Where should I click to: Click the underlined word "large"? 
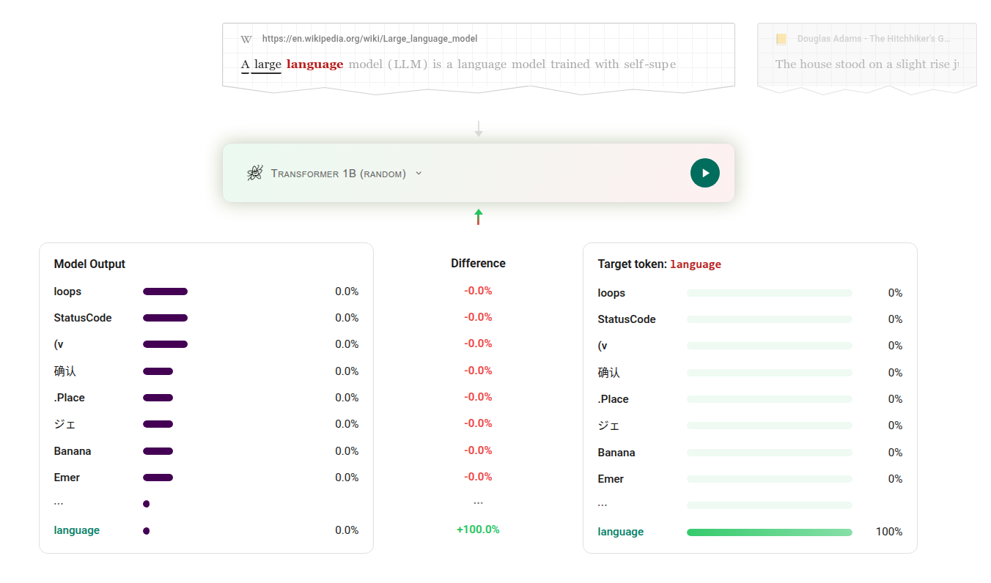point(268,64)
